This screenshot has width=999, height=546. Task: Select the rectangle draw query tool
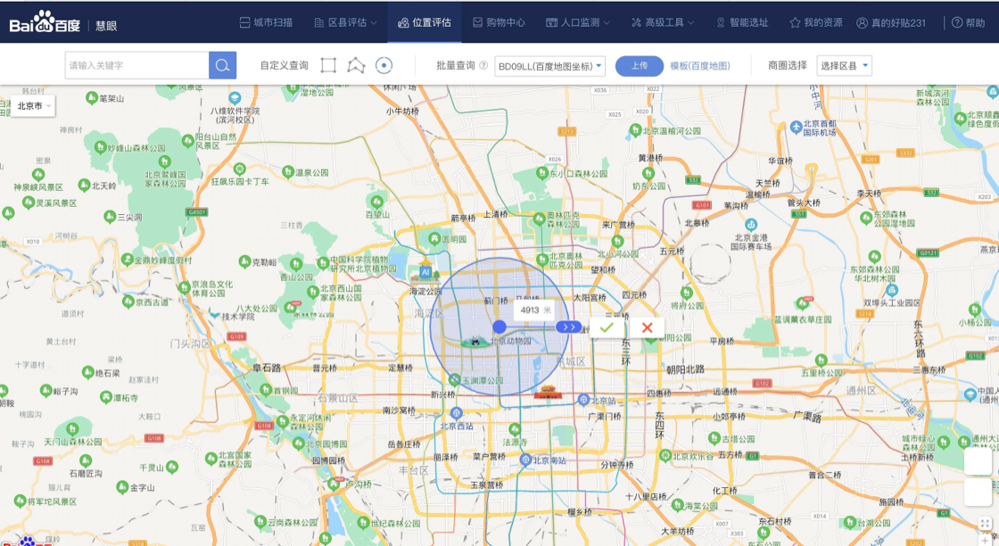328,65
